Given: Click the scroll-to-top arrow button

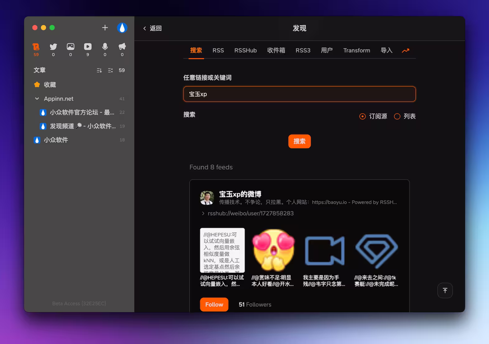Looking at the screenshot, I should coord(445,290).
